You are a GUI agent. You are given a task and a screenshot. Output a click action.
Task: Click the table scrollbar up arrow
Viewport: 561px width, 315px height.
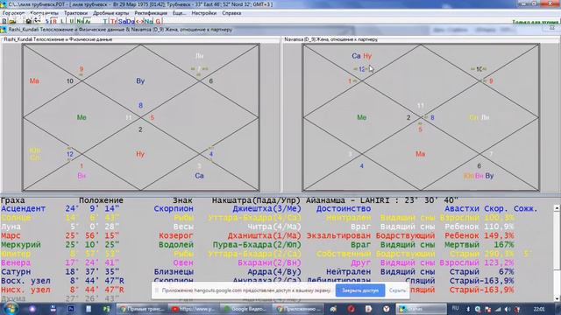pyautogui.click(x=557, y=207)
